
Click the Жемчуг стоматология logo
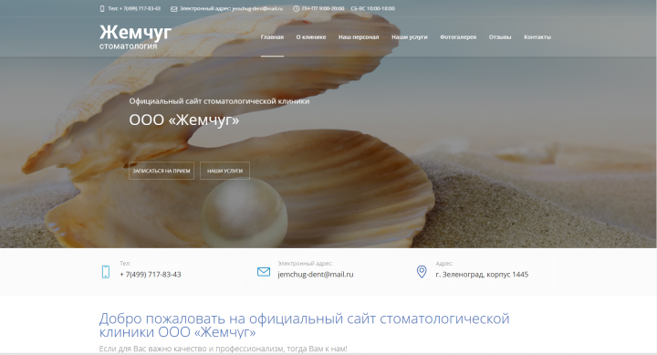click(135, 37)
